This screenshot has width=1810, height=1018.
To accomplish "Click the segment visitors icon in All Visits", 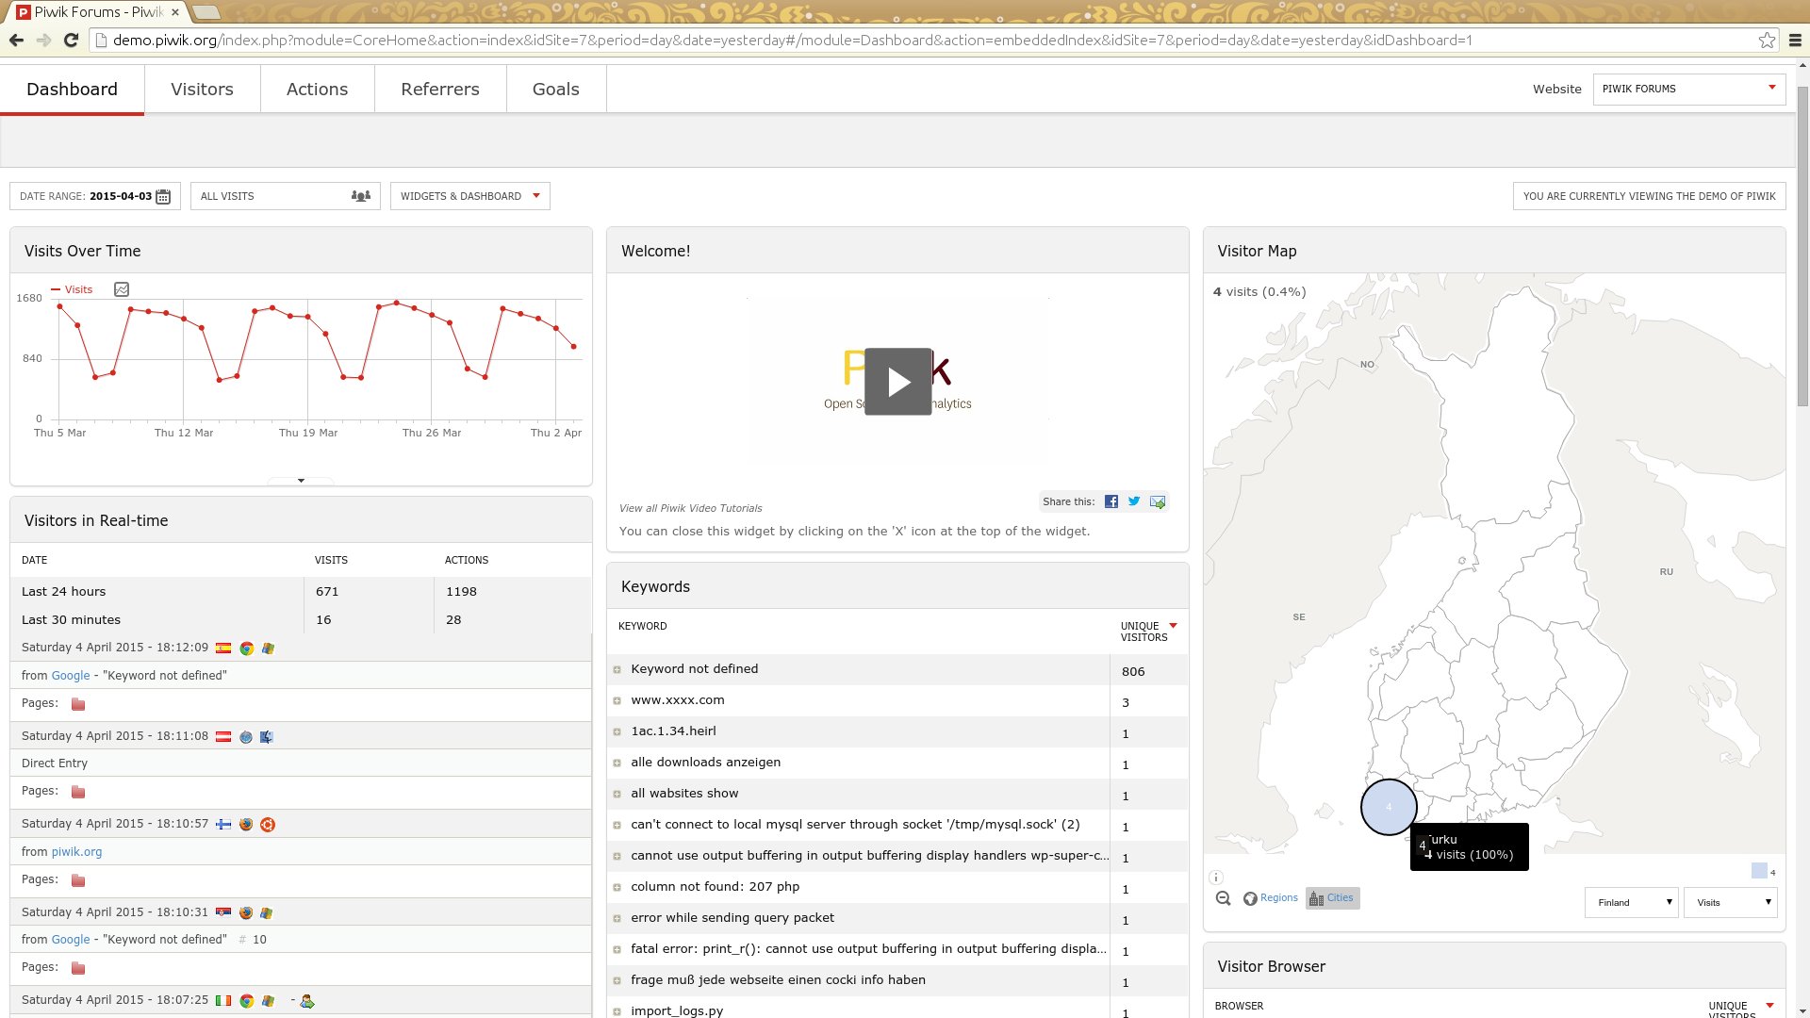I will coord(360,196).
